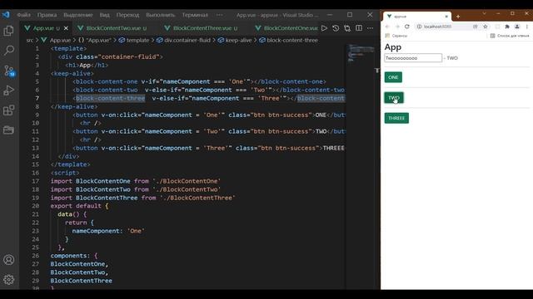Click 'export default' on line 20

76,206
